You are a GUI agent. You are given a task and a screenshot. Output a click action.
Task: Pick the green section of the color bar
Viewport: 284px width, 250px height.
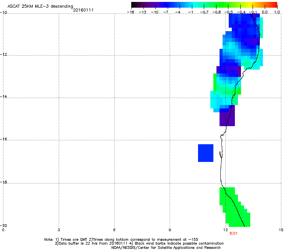pos(222,5)
